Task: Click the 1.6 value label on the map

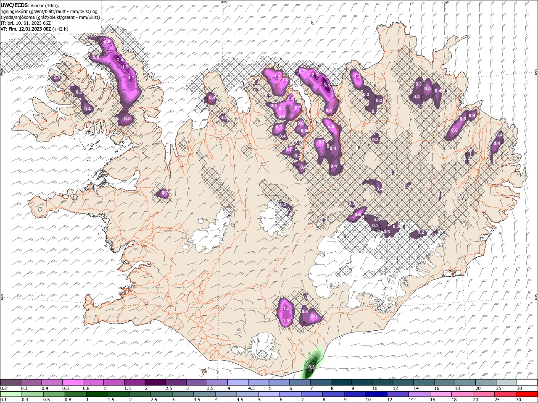Action: 290,99
